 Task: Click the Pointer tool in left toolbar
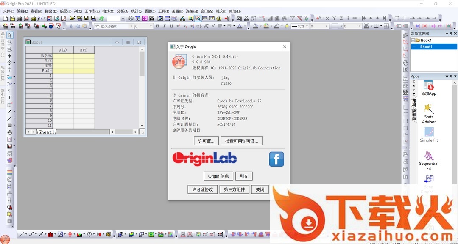[x=9, y=35]
